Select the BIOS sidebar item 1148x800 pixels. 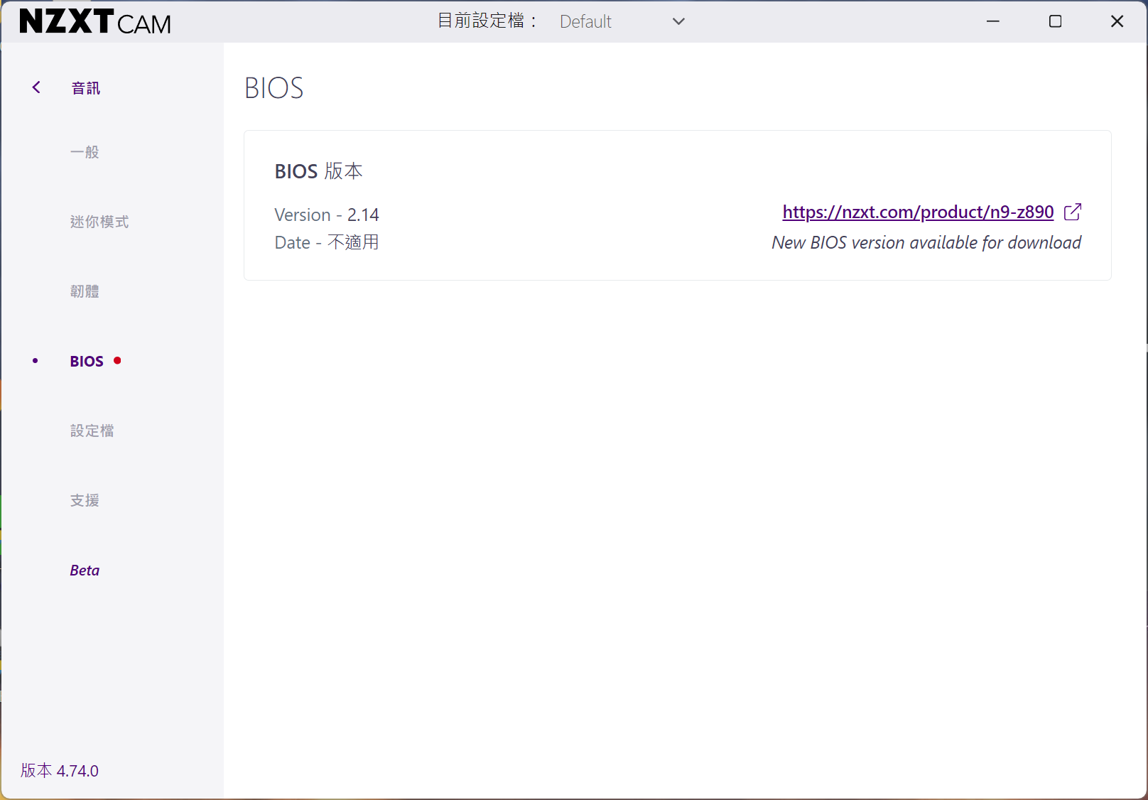87,361
